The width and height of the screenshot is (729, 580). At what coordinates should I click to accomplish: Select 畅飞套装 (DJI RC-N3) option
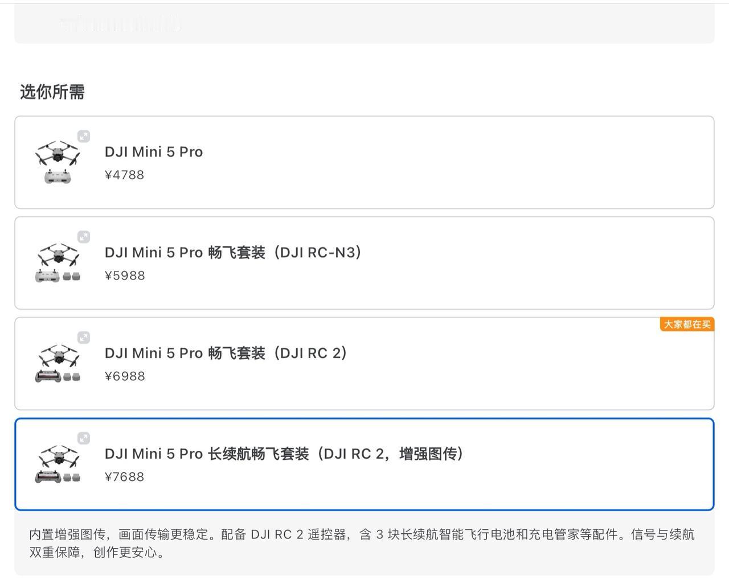[x=364, y=263]
